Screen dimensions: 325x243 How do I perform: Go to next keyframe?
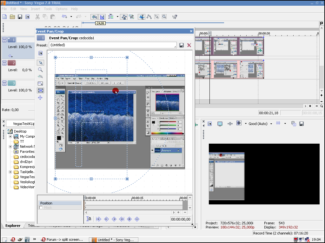pos(114,219)
